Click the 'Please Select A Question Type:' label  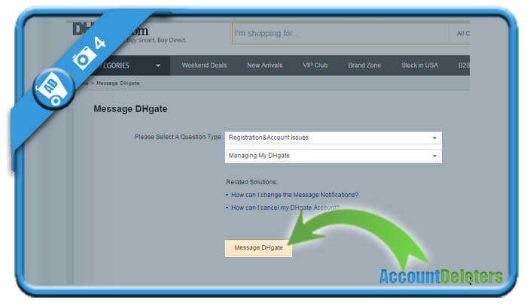pos(178,137)
